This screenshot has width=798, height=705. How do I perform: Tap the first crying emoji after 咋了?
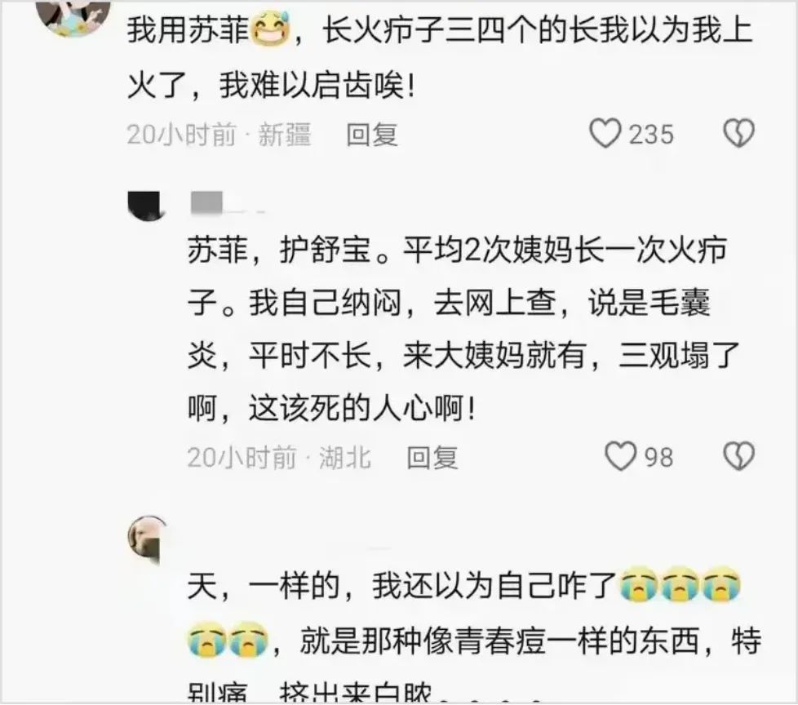[x=638, y=584]
